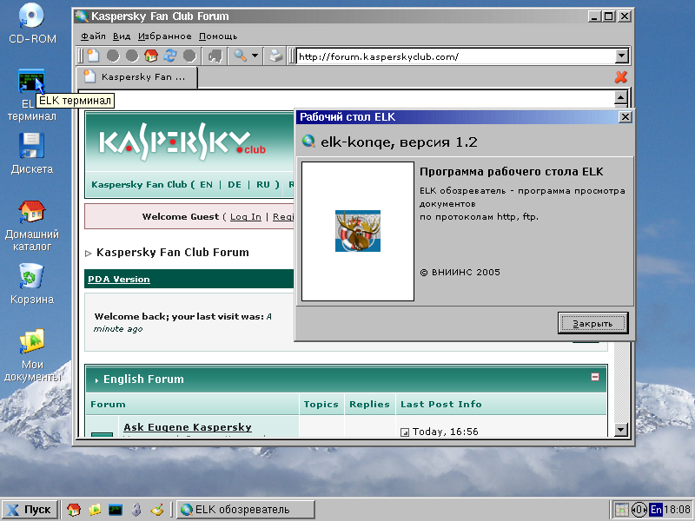This screenshot has height=521, width=695.
Task: Open the address bar history dropdown
Action: pyautogui.click(x=622, y=56)
